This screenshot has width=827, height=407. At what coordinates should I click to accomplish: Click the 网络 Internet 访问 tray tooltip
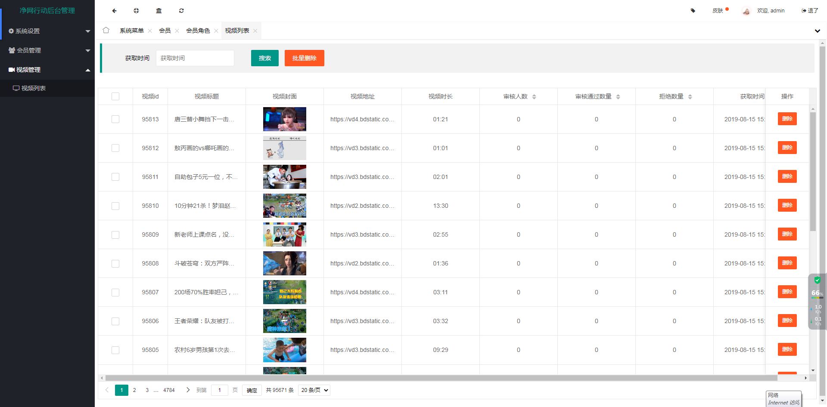click(784, 399)
